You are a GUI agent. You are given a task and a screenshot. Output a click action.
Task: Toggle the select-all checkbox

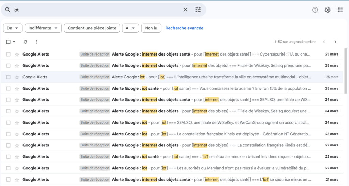9,42
